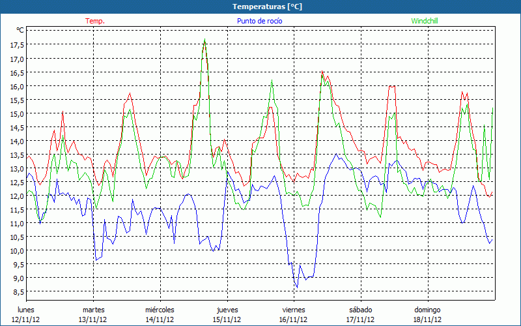This screenshot has width=521, height=326.
Task: Select the 15/11/12 date label
Action: click(227, 319)
